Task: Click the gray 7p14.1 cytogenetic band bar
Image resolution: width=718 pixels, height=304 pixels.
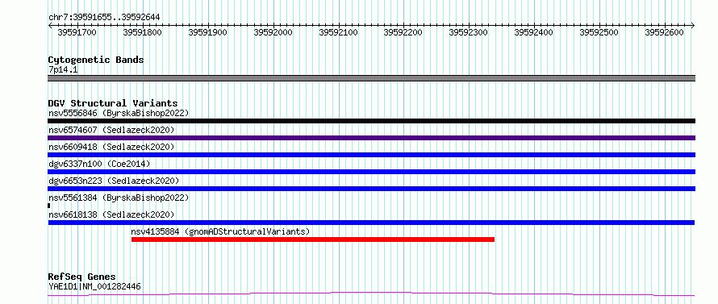Action: tap(371, 78)
